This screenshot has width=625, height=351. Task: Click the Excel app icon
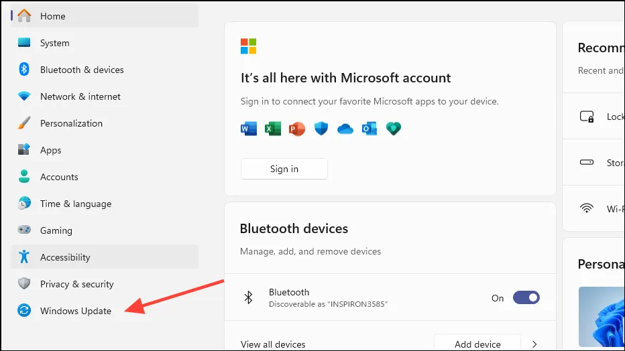pyautogui.click(x=273, y=129)
